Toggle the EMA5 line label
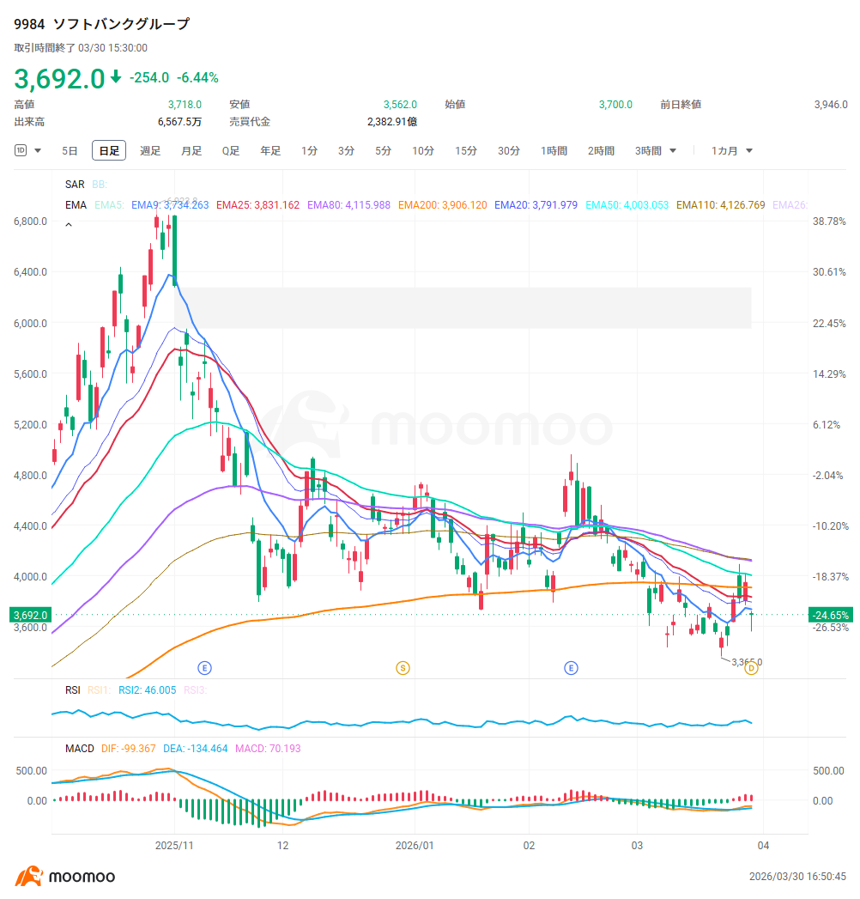860x899 pixels. click(109, 205)
